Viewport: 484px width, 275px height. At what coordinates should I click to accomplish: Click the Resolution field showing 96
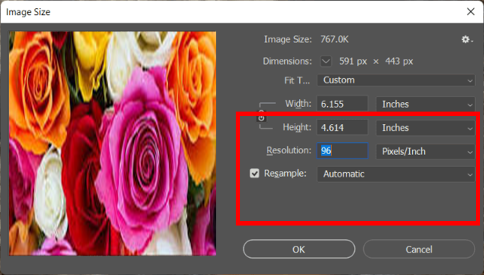342,151
